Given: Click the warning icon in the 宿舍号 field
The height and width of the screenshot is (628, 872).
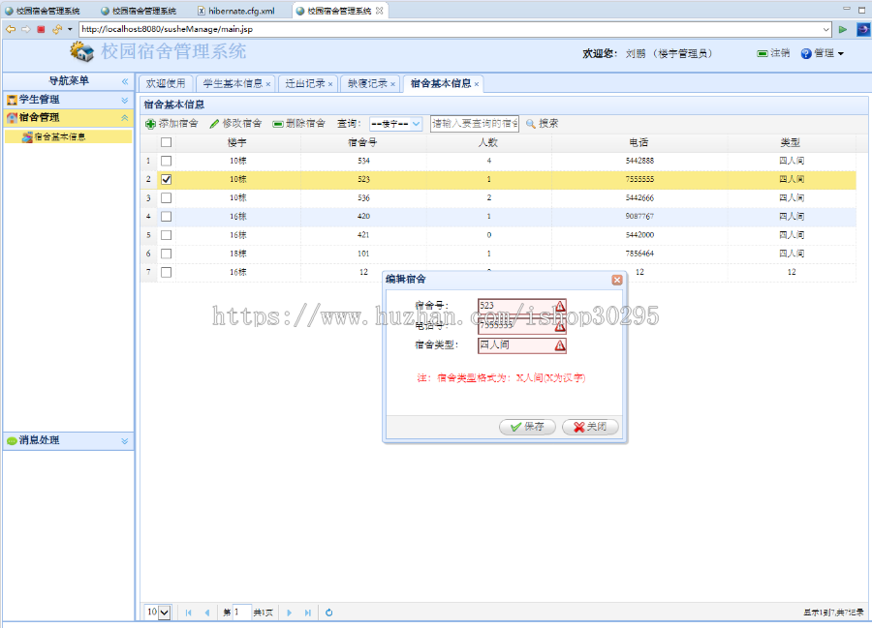Looking at the screenshot, I should (559, 306).
